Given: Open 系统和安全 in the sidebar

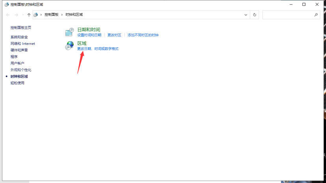Looking at the screenshot, I should pyautogui.click(x=19, y=37).
